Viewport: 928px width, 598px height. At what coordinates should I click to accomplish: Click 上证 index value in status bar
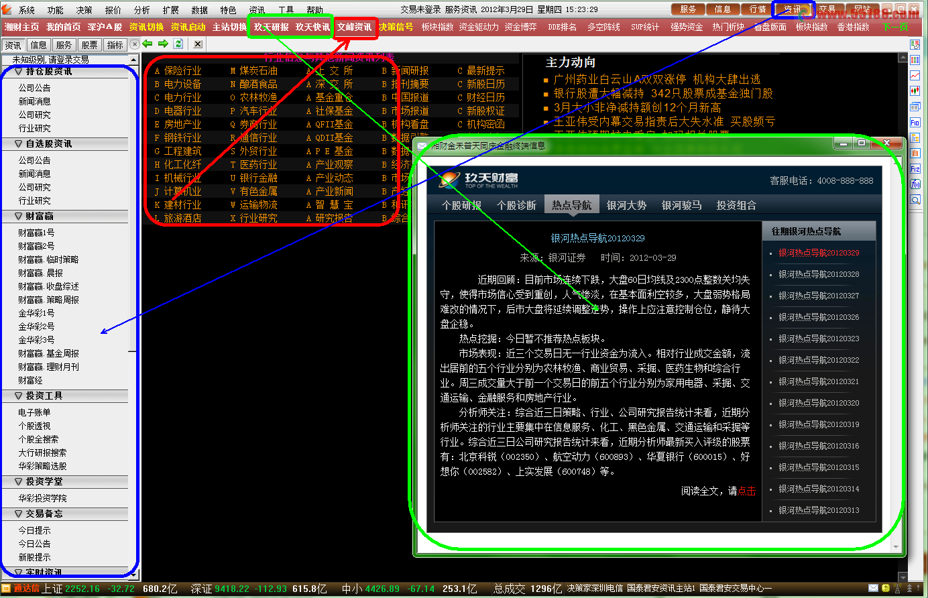click(82, 589)
